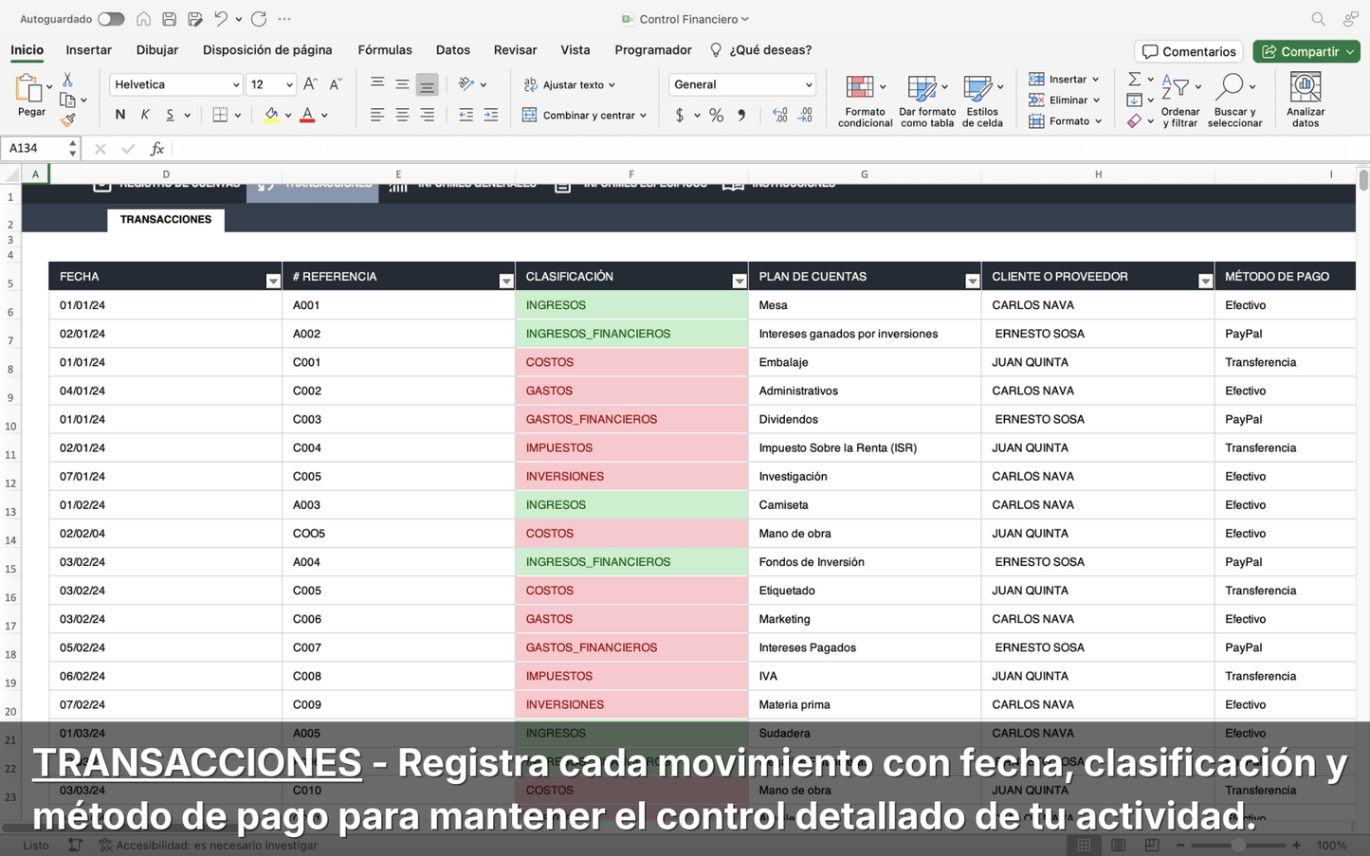Click the green Compartir button
This screenshot has height=856, width=1370.
[x=1306, y=51]
